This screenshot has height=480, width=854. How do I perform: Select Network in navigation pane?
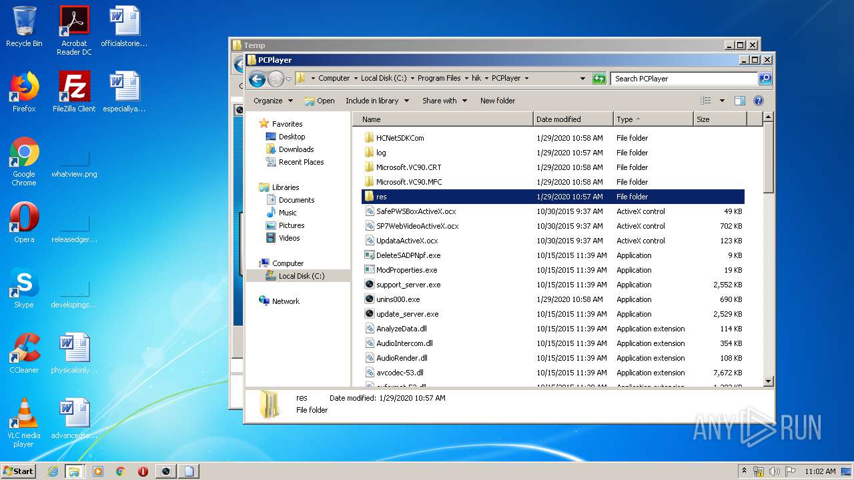click(x=280, y=301)
